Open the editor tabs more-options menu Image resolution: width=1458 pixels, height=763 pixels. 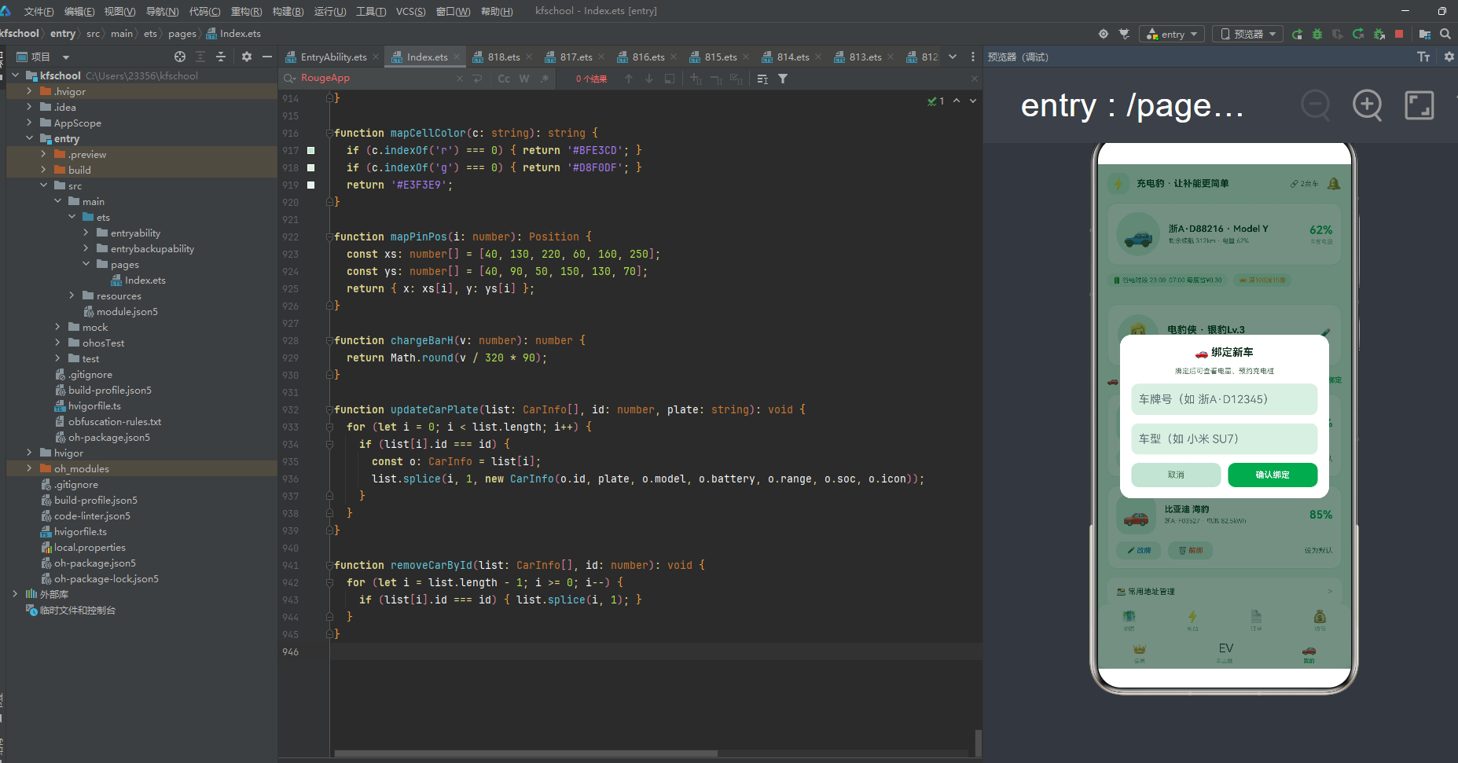pyautogui.click(x=973, y=57)
